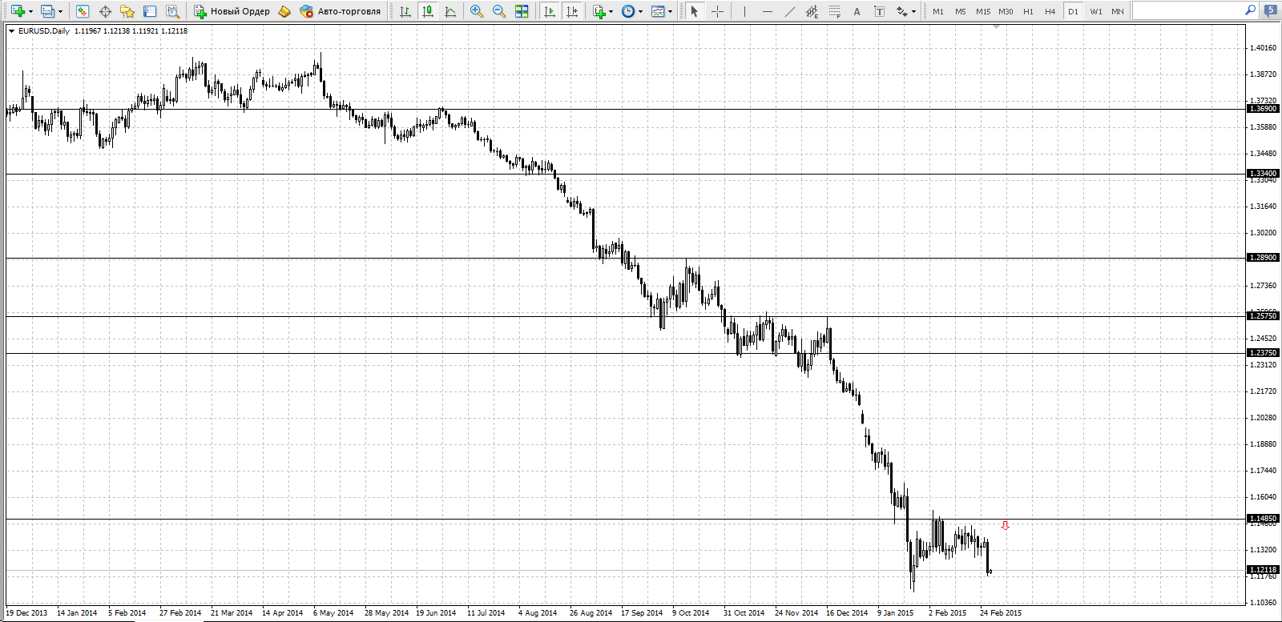
Task: Open the Indicators list icon
Action: (x=599, y=11)
